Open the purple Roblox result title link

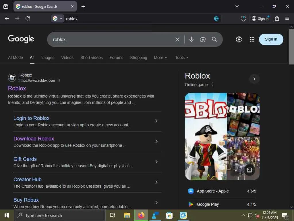(x=17, y=88)
